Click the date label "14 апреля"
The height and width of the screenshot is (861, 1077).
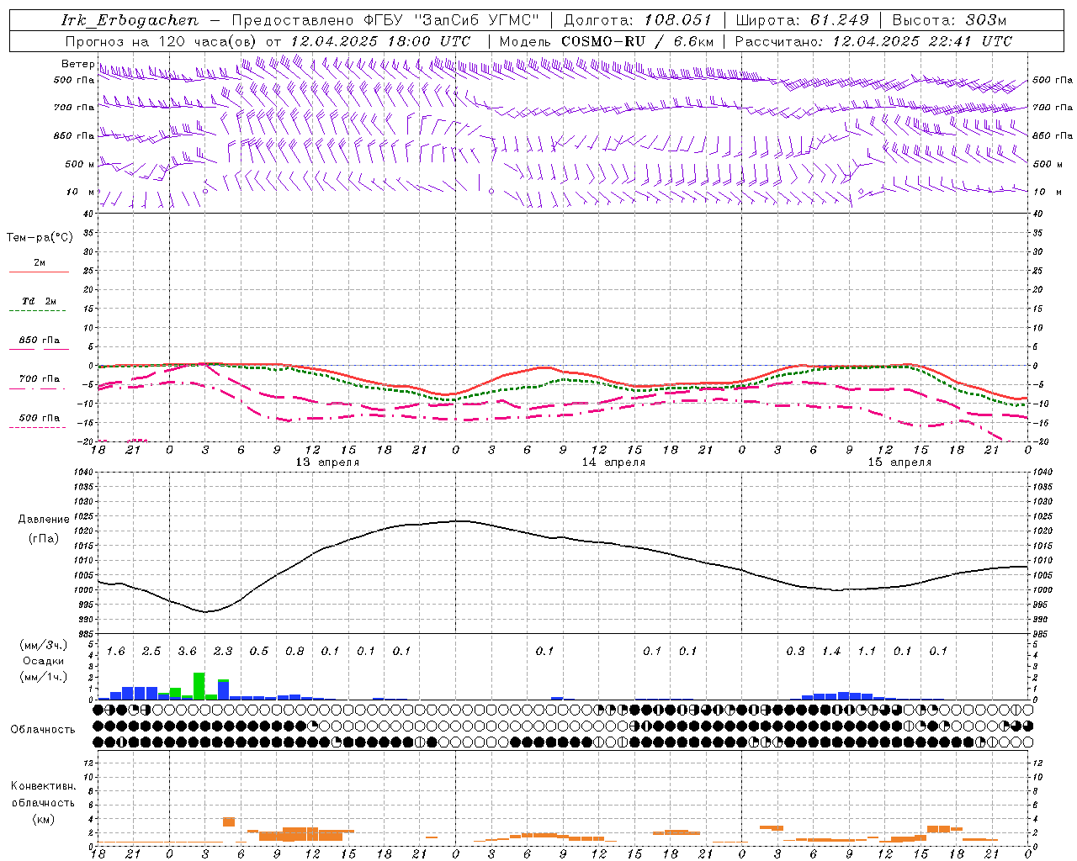click(613, 462)
